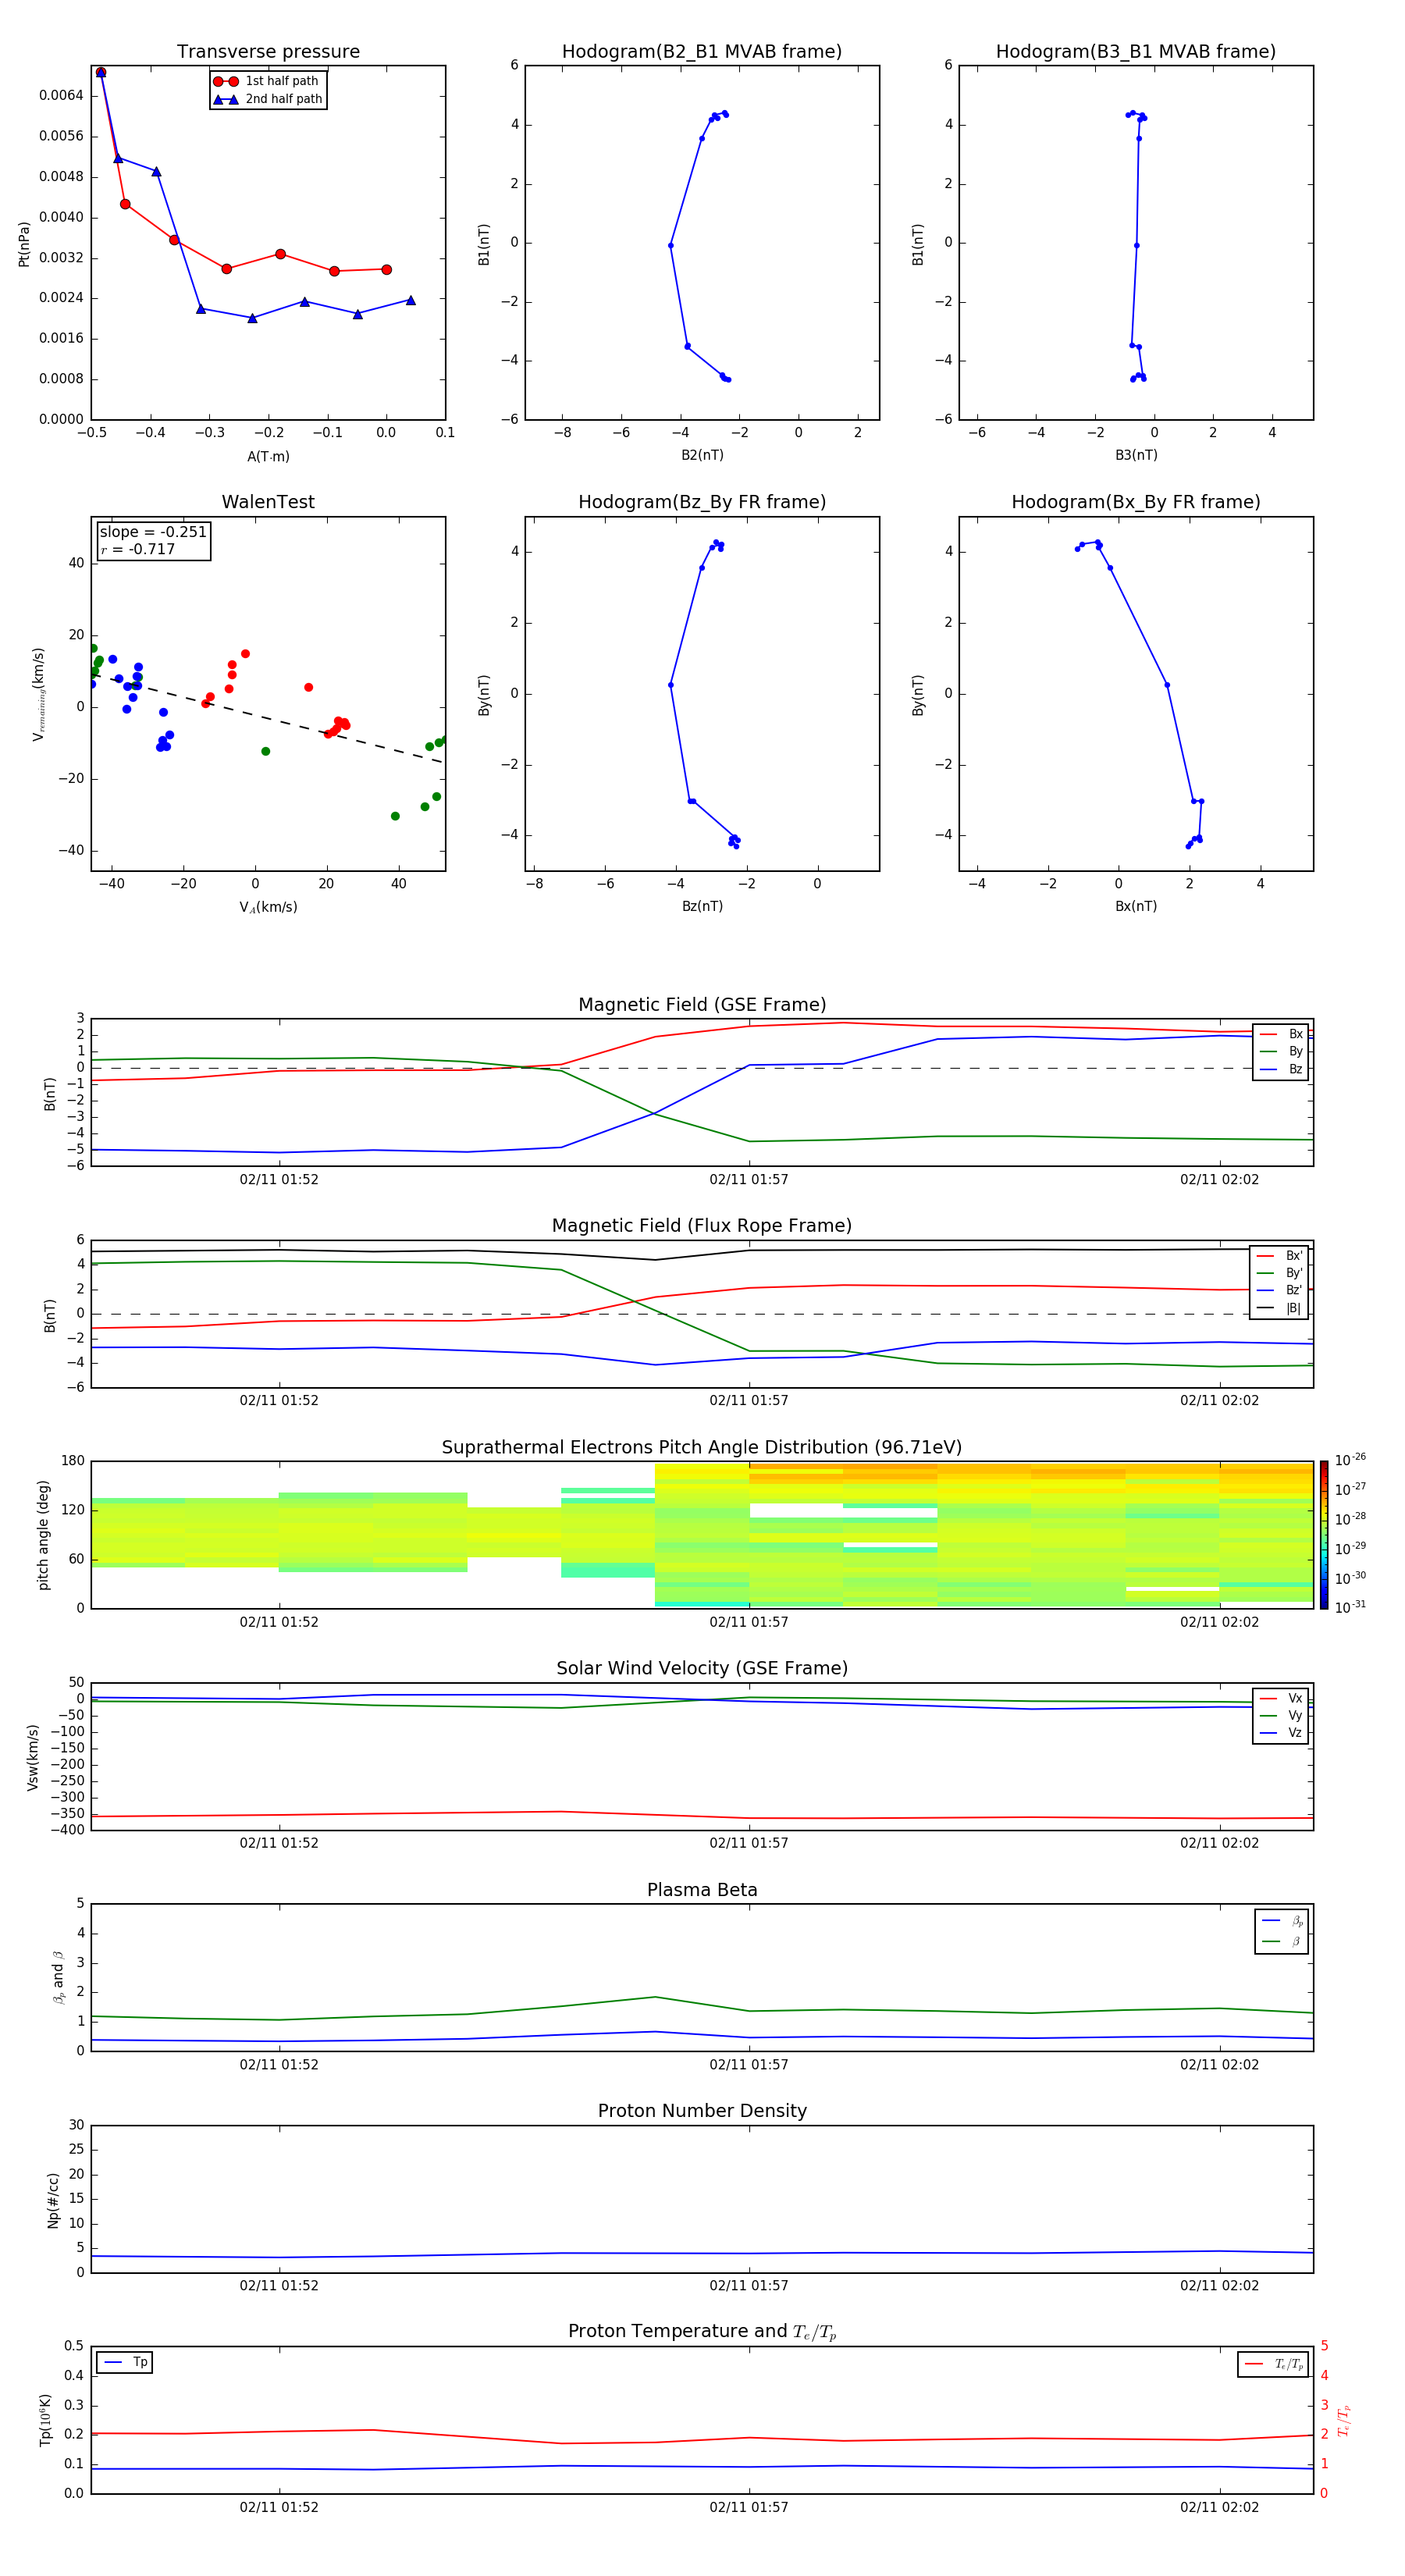1405x2576 pixels.
Task: Click the 'Vy' legend entry in velocity plot
Action: [x=1281, y=1715]
